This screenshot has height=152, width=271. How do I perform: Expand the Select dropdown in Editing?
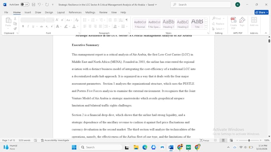click(x=218, y=29)
